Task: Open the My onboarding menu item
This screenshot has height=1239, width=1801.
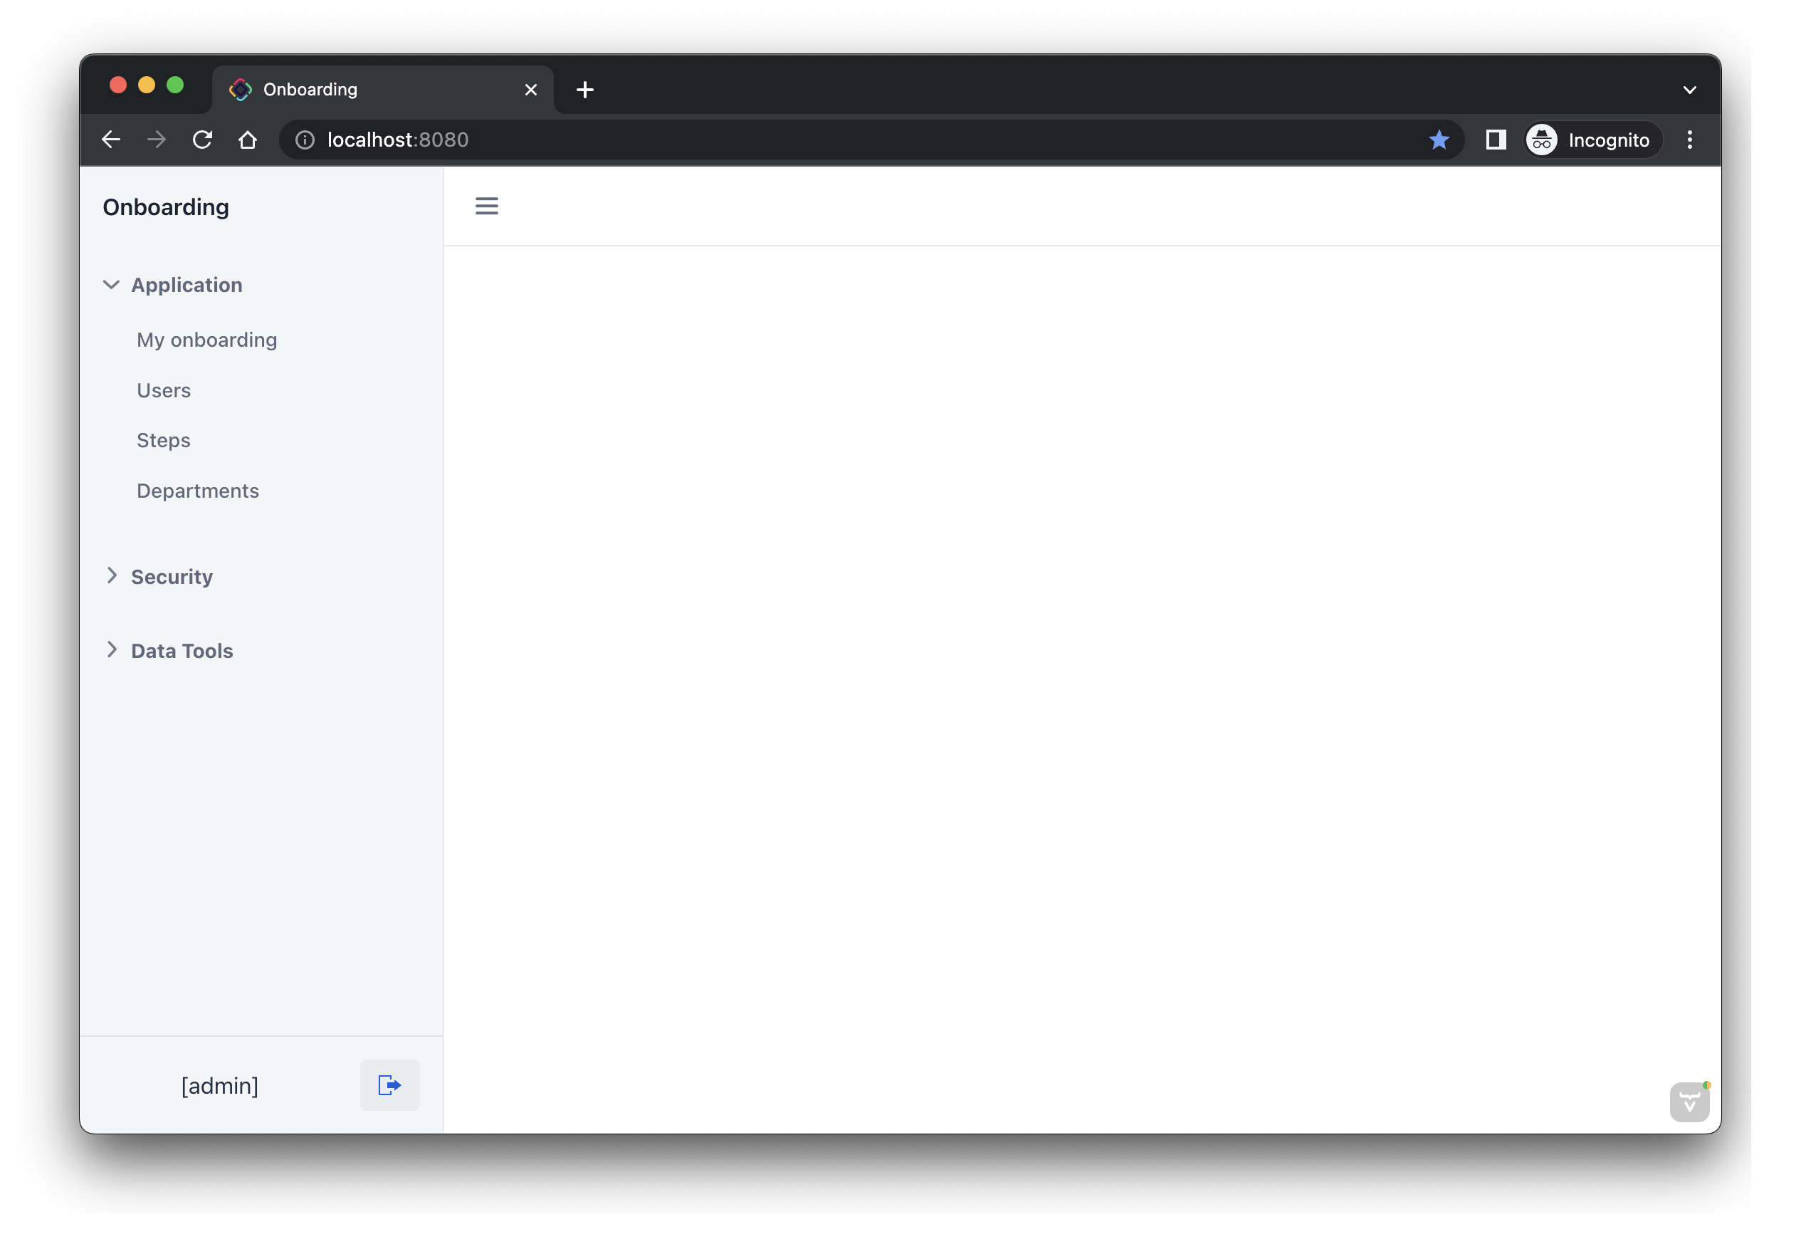Action: coord(206,340)
